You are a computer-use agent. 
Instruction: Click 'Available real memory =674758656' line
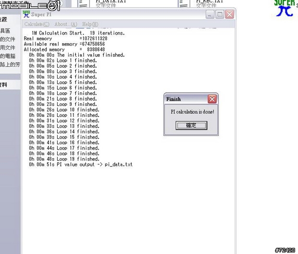click(x=64, y=44)
